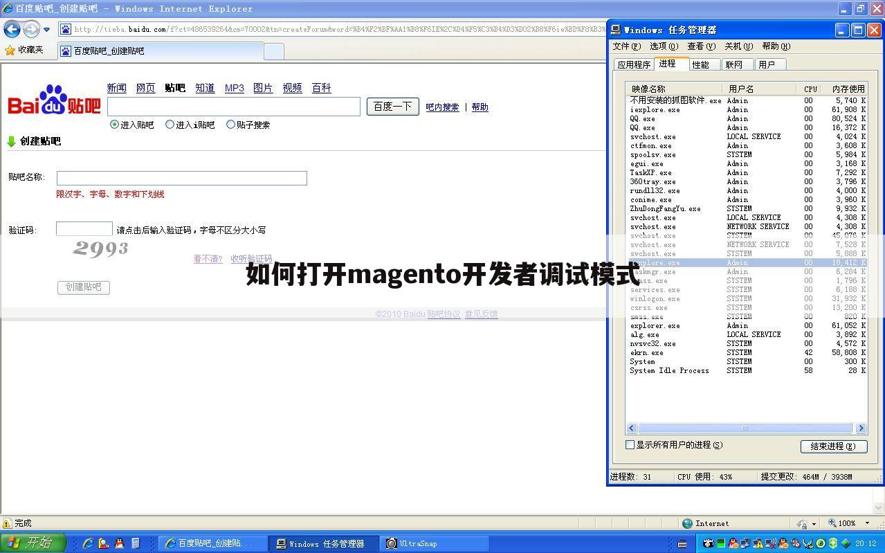
Task: Select the System Idle Process row
Action: (x=747, y=370)
